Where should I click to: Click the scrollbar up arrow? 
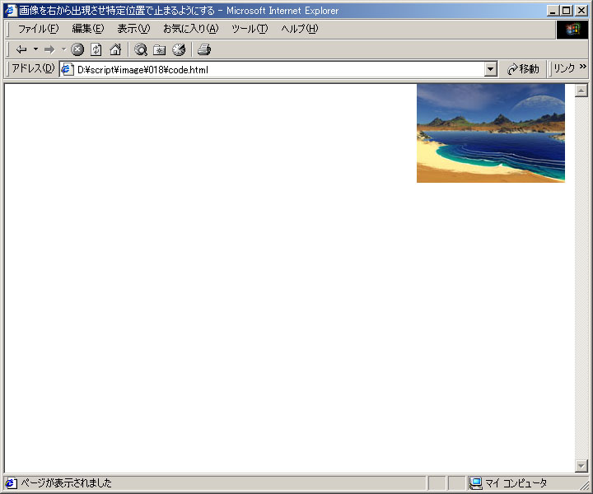[581, 91]
